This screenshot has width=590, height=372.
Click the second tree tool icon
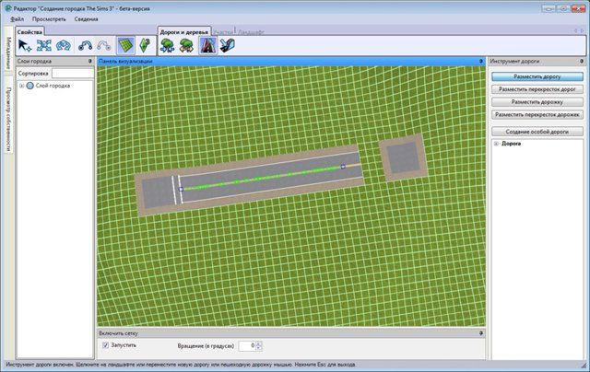coord(188,45)
